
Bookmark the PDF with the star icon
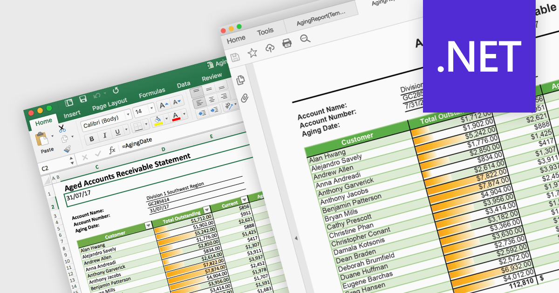[x=252, y=53]
